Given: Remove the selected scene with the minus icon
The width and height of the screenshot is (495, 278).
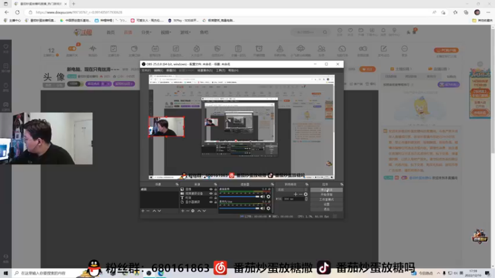Looking at the screenshot, I should pyautogui.click(x=148, y=211).
